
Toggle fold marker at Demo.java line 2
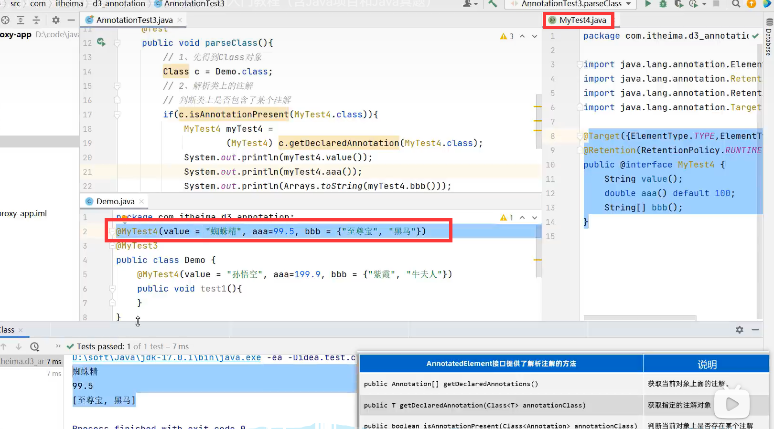112,232
